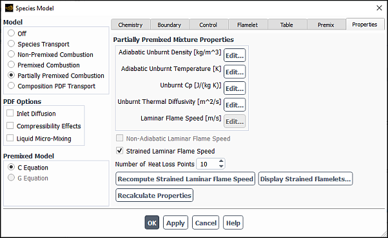
Task: Select the G Equation premixed model
Action: [x=11, y=177]
